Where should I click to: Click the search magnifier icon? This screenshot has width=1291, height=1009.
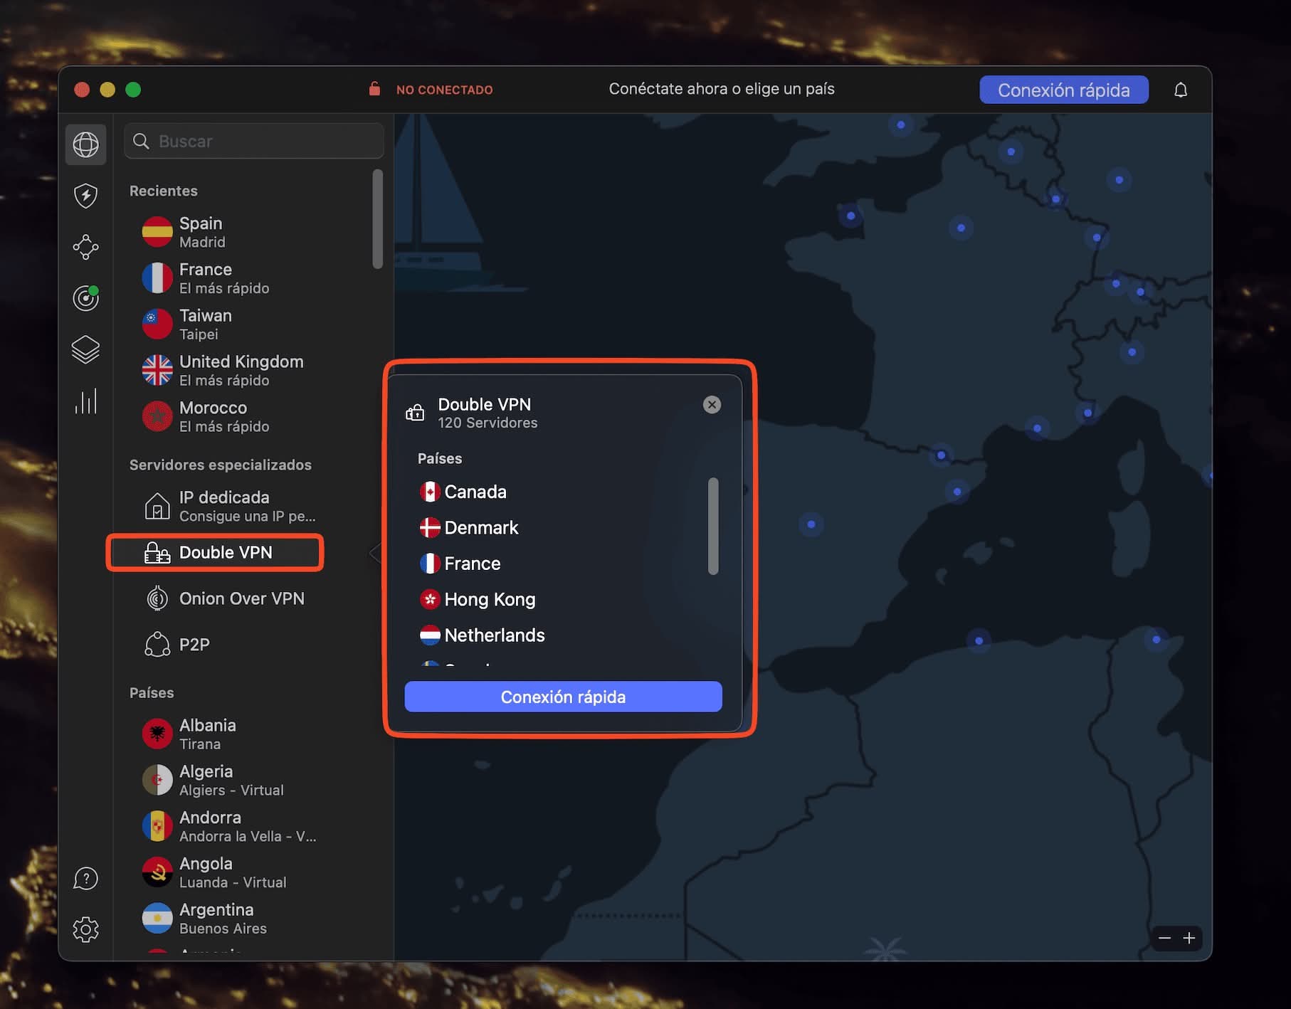[x=141, y=141]
